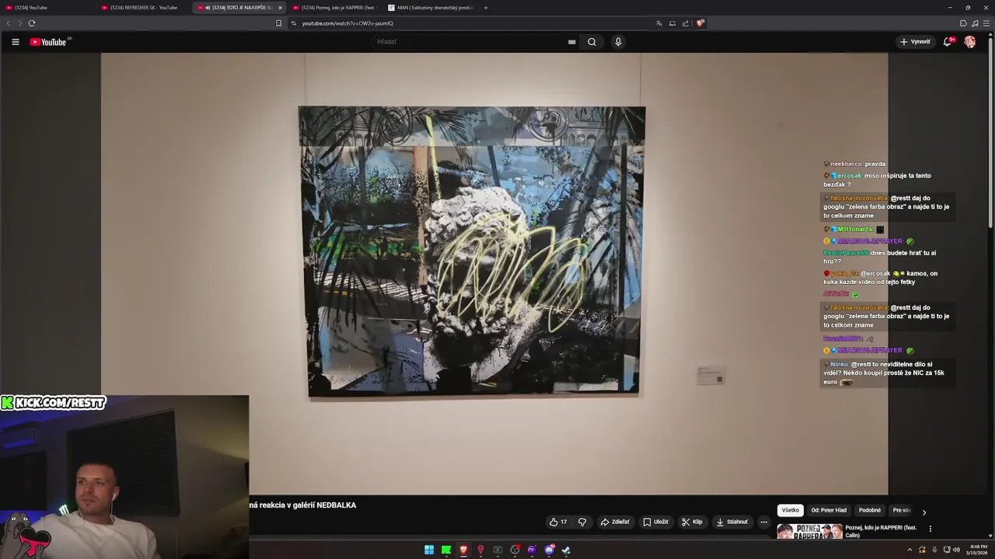This screenshot has height=559, width=995.
Task: Open Discord in the taskbar
Action: click(549, 550)
